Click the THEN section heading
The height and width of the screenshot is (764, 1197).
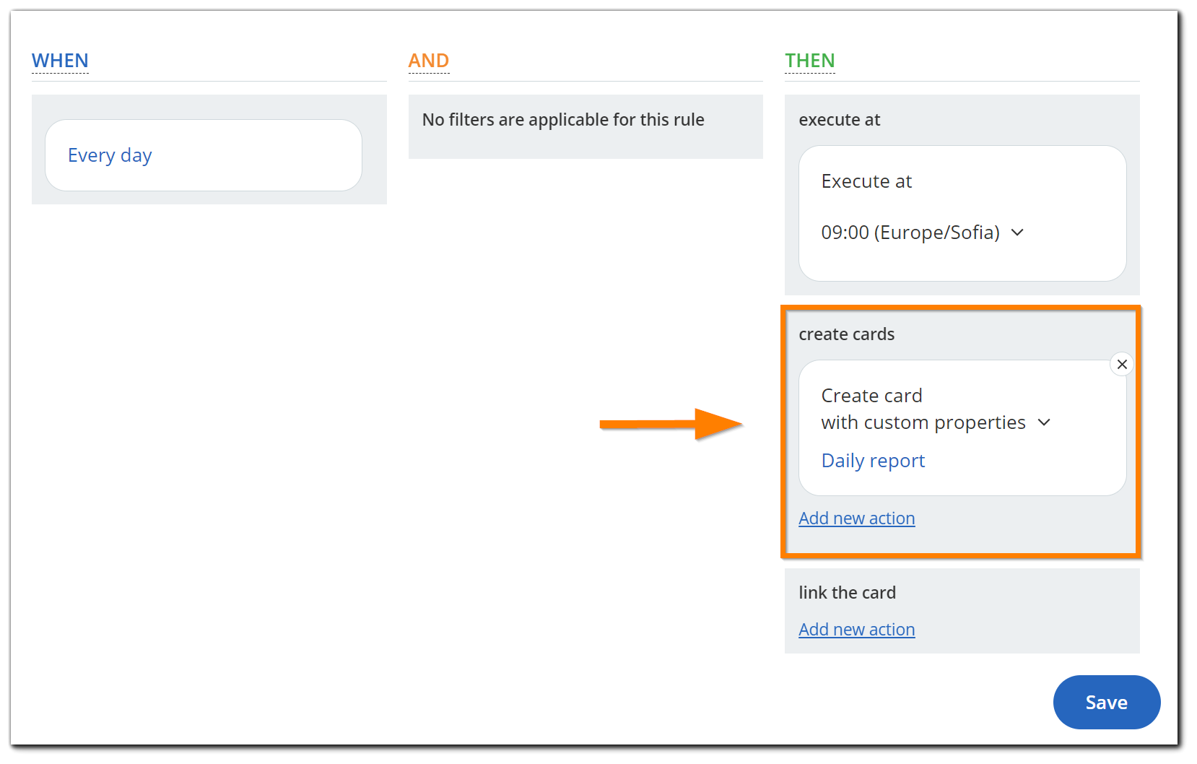click(810, 61)
